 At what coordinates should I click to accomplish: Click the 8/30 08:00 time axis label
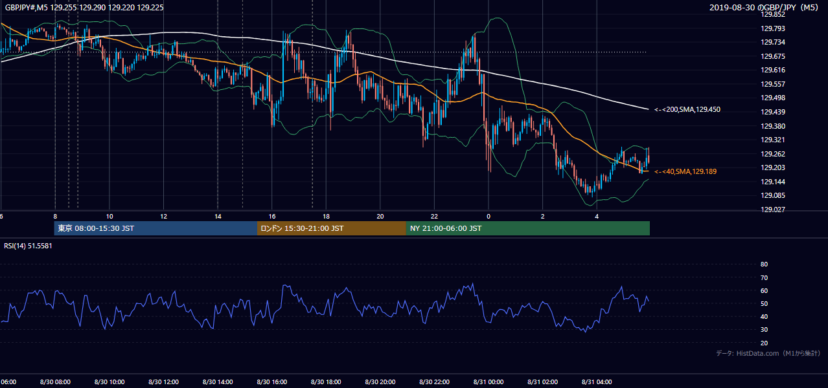55,382
